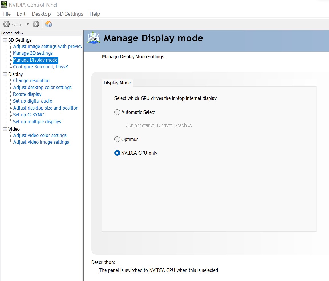Image resolution: width=329 pixels, height=281 pixels.
Task: Click the Back arrow icon
Action: (7, 24)
